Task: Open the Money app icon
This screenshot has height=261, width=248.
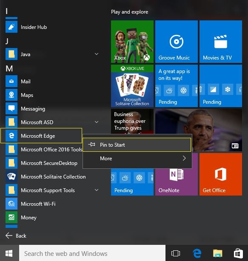Action: [11, 217]
